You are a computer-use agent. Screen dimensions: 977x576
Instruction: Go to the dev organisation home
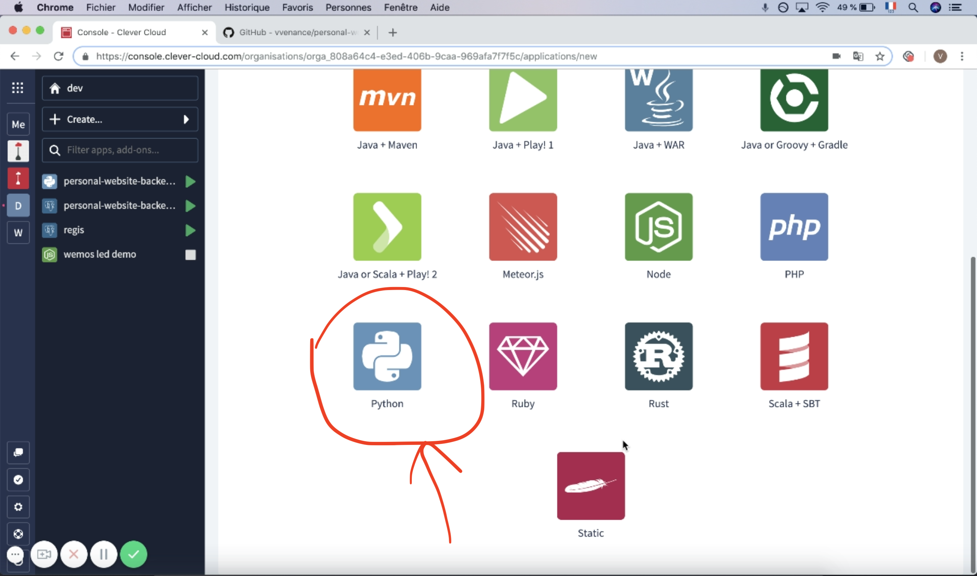pos(120,88)
